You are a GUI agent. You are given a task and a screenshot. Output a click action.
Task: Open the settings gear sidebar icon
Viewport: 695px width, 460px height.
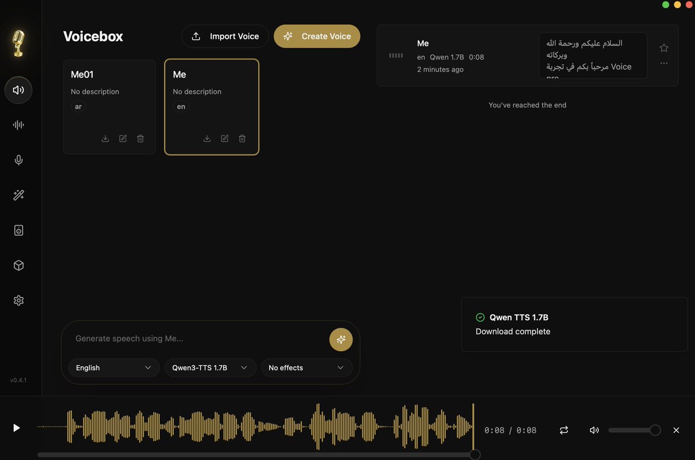coord(19,301)
